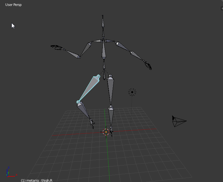The height and width of the screenshot is (182, 223).
Task: Select the long chest bone of the torso
Action: pos(104,49)
